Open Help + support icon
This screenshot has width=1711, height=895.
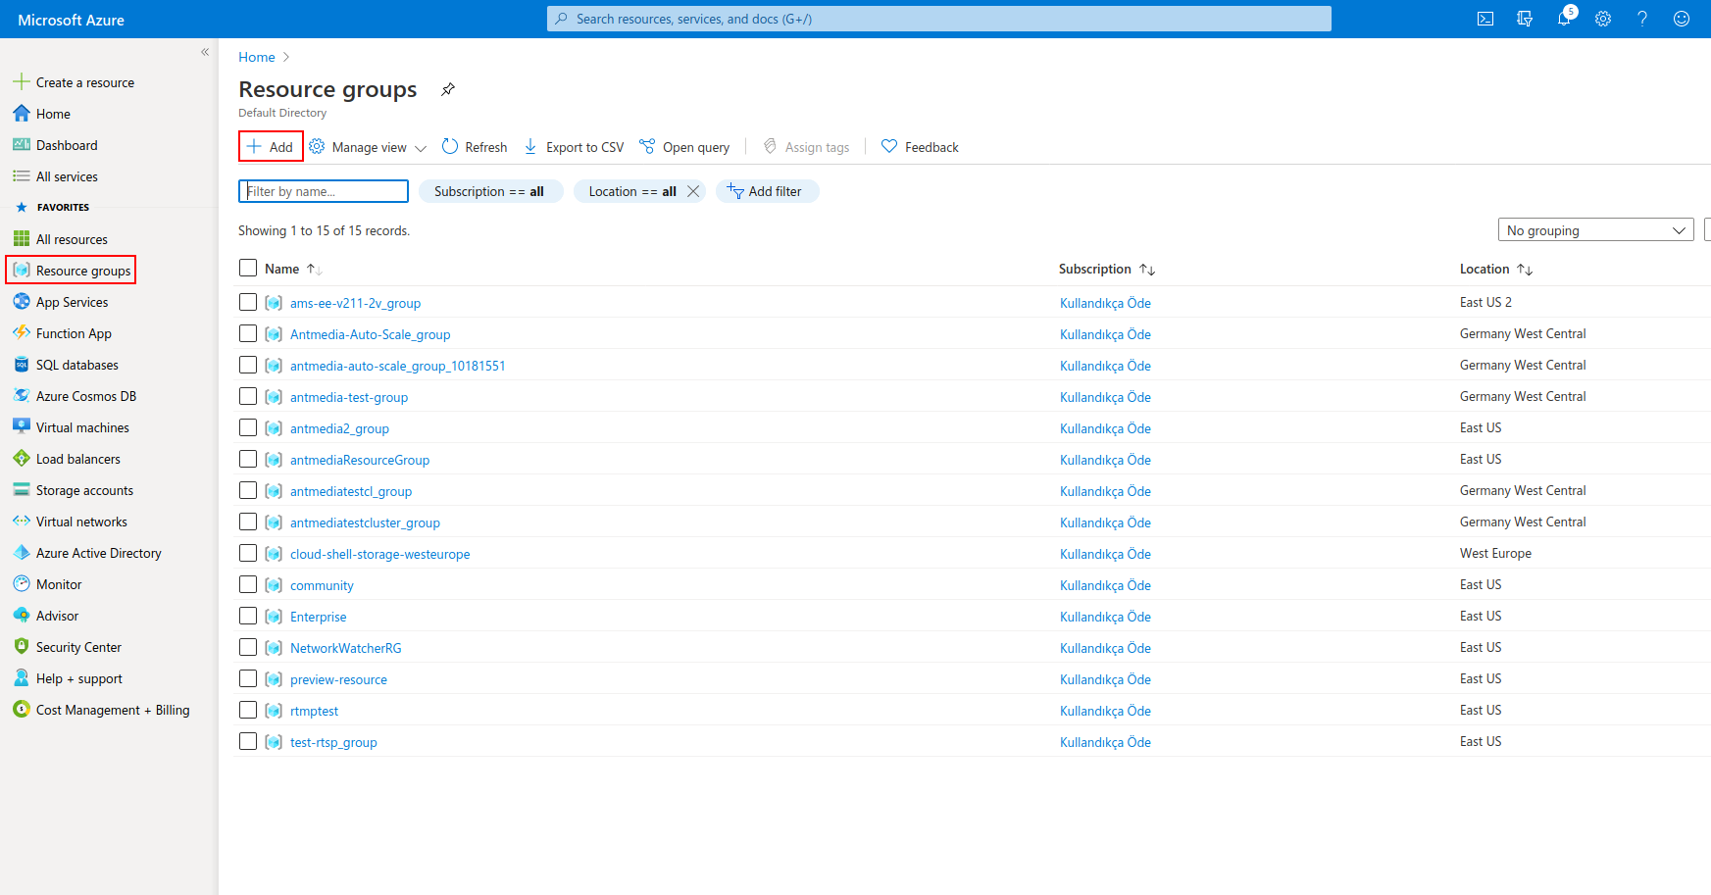click(22, 678)
